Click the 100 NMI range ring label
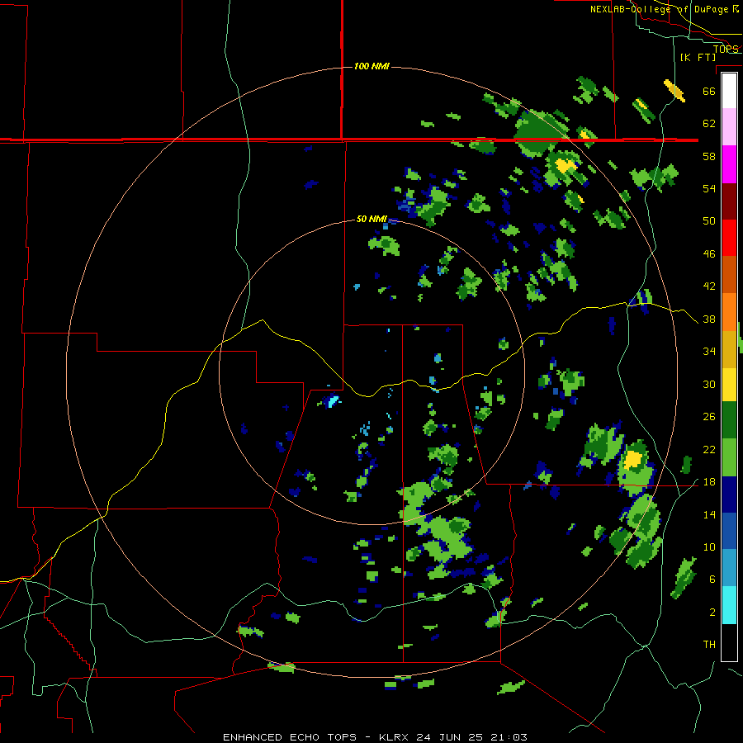 pyautogui.click(x=371, y=66)
